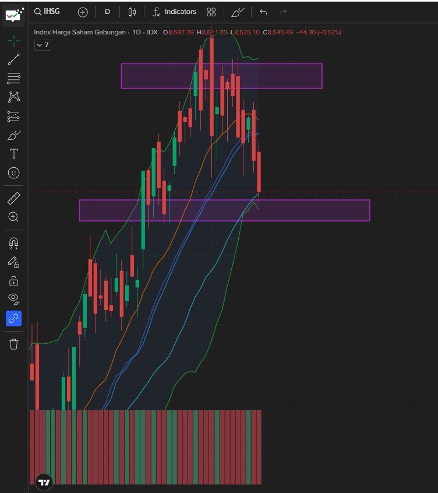Select the trend line drawing tool

pyautogui.click(x=13, y=59)
